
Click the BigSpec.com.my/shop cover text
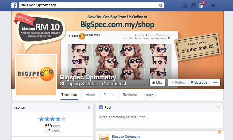[117, 24]
